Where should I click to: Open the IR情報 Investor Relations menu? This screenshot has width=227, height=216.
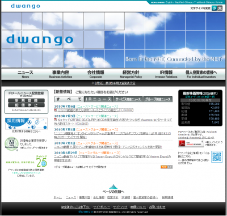click(166, 74)
